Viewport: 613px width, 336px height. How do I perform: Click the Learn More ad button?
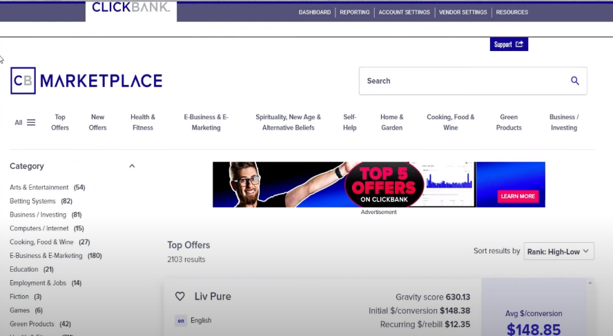518,196
